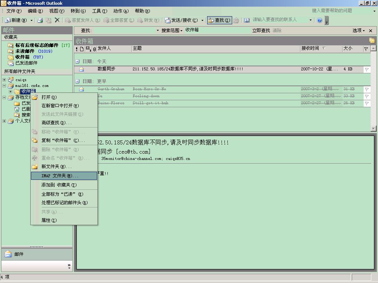Expand the caiqs folder tree node
This screenshot has height=283, width=378.
(4, 80)
